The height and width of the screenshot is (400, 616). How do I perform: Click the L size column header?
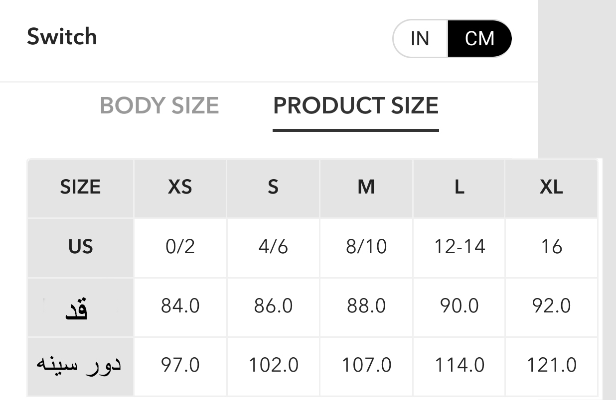coord(459,188)
